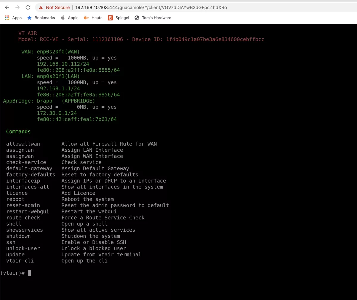
Task: Click the red warning triangle in address bar
Action: 41,7
